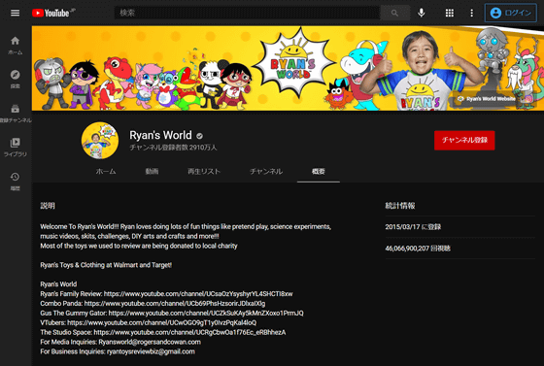544x366 pixels.
Task: Click the Ryan's World channel name
Action: (160, 135)
